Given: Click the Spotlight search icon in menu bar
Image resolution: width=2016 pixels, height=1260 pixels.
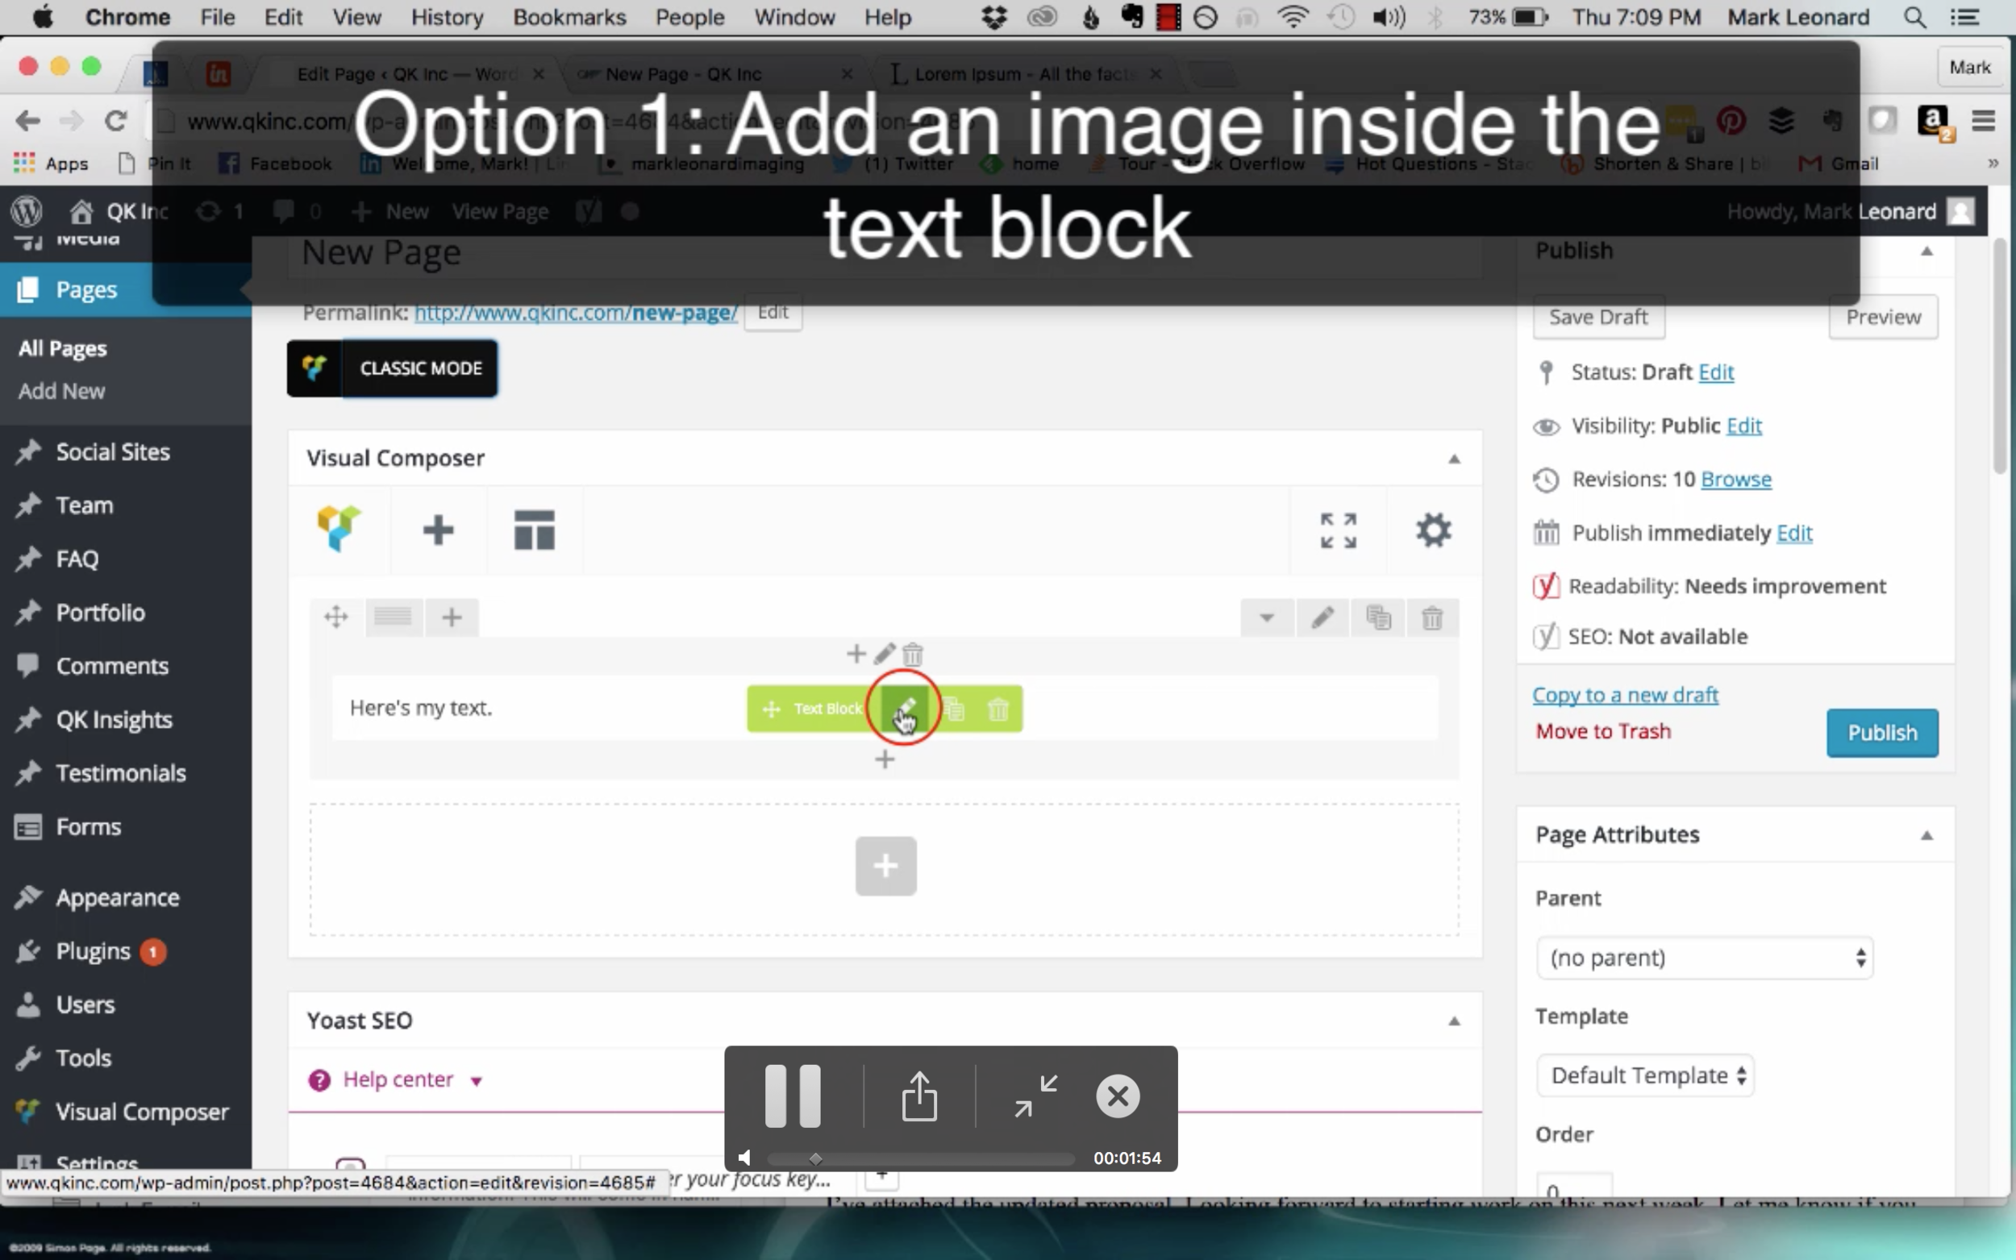Looking at the screenshot, I should pyautogui.click(x=1914, y=17).
